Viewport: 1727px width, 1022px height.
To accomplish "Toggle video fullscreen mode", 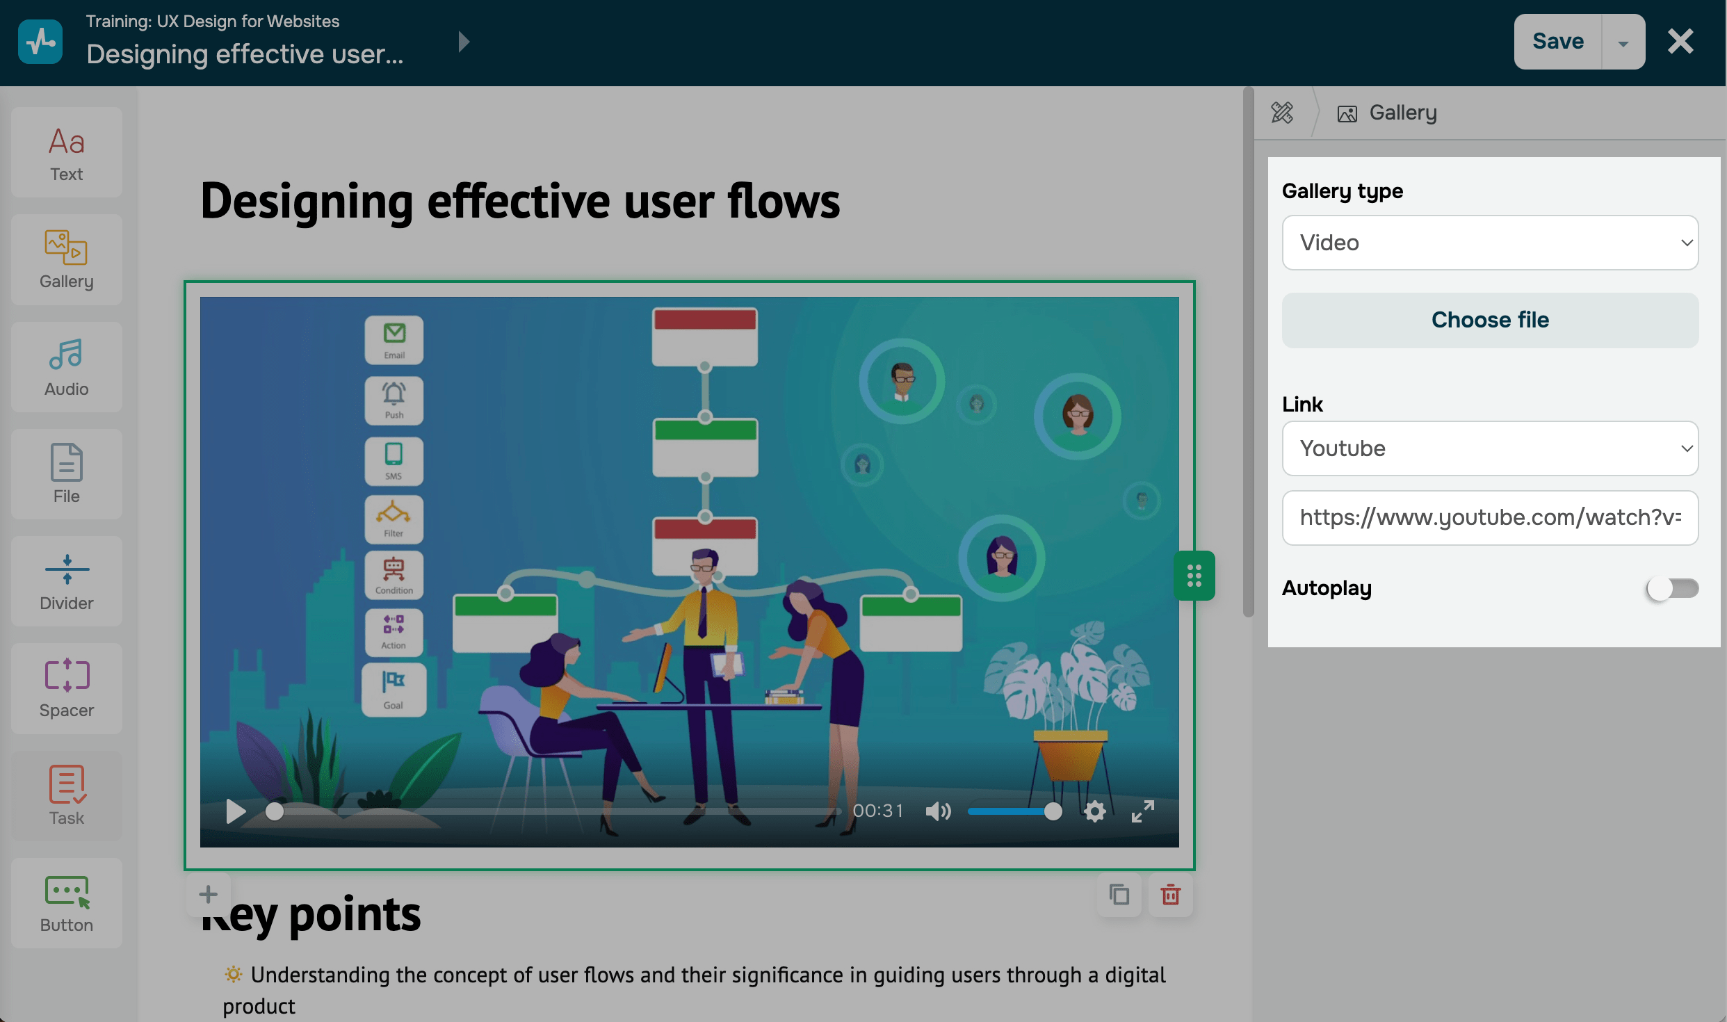I will coord(1142,811).
